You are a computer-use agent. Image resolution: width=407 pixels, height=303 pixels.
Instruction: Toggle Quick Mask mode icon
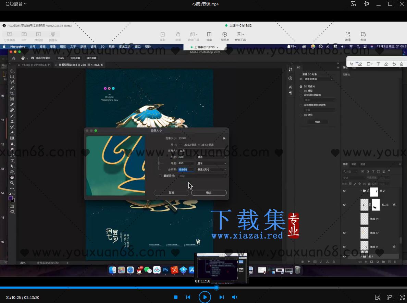click(12, 206)
